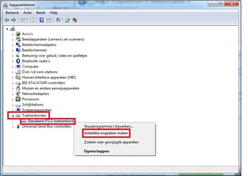The width and height of the screenshot is (248, 176).
Task: Expand Beeldapparaten (camera's en scanners)
Action: (13, 40)
